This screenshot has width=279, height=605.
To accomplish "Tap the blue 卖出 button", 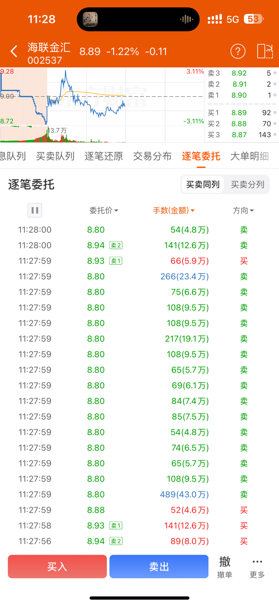I will pos(159,566).
